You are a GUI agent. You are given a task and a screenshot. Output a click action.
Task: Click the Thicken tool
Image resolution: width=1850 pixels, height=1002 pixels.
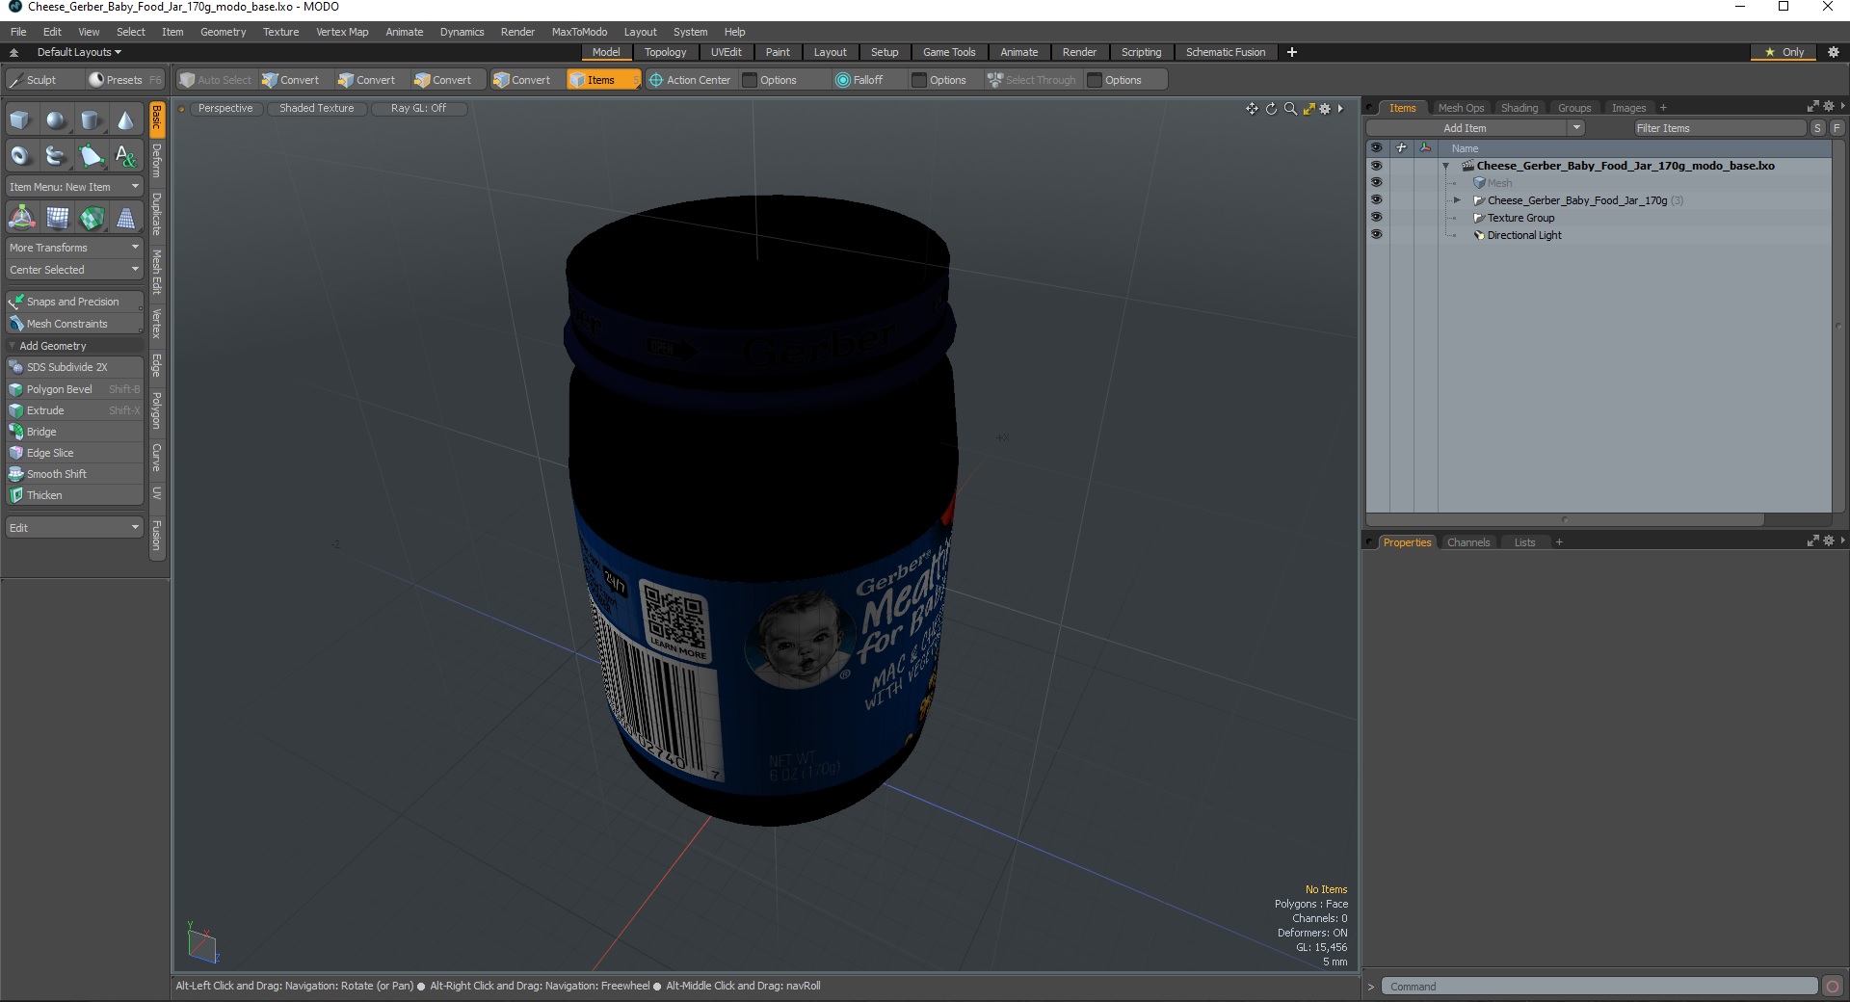click(75, 495)
